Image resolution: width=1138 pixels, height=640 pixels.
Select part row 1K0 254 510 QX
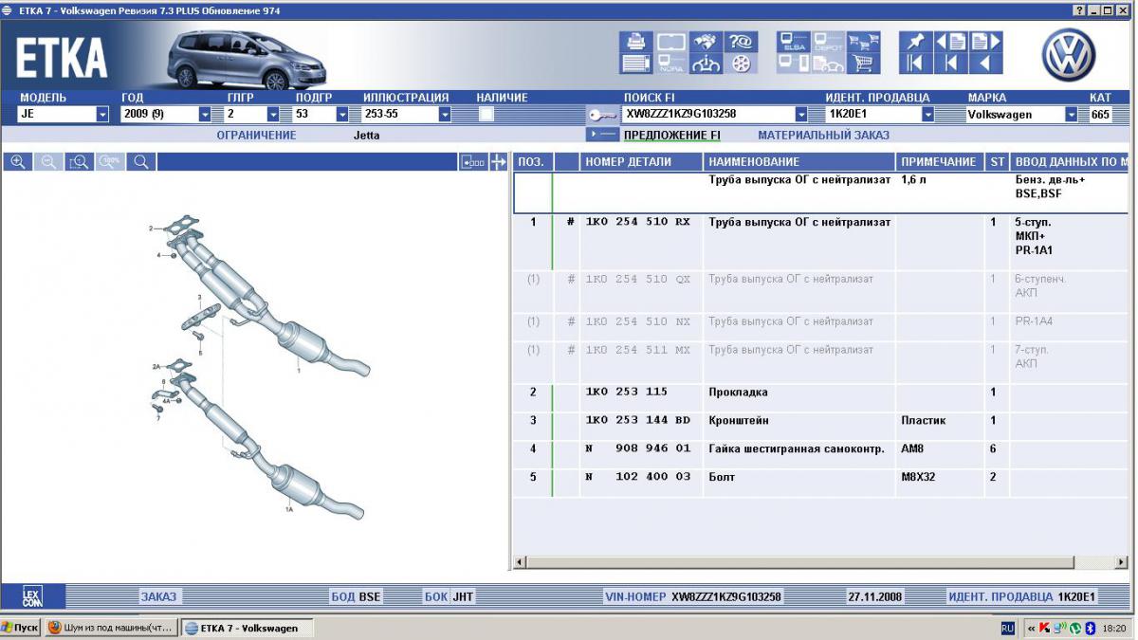click(821, 292)
